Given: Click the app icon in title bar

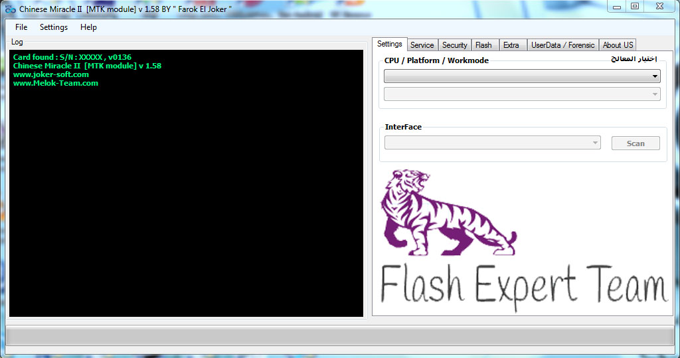Looking at the screenshot, I should coord(11,9).
